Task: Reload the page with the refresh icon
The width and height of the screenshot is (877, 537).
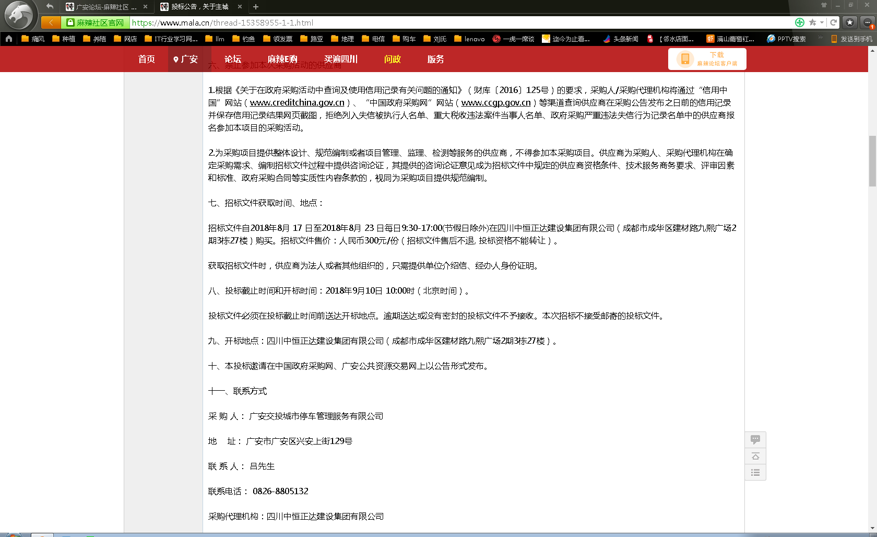Action: click(x=834, y=22)
